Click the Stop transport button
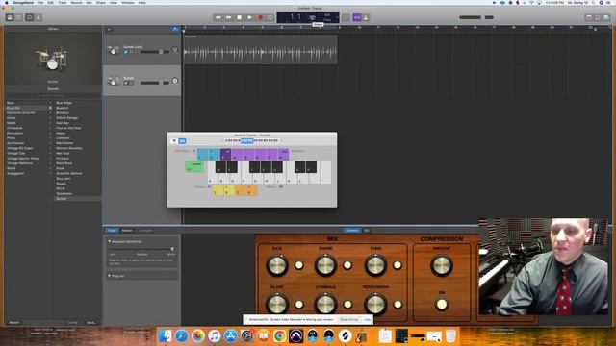The width and height of the screenshot is (616, 346). pos(240,17)
